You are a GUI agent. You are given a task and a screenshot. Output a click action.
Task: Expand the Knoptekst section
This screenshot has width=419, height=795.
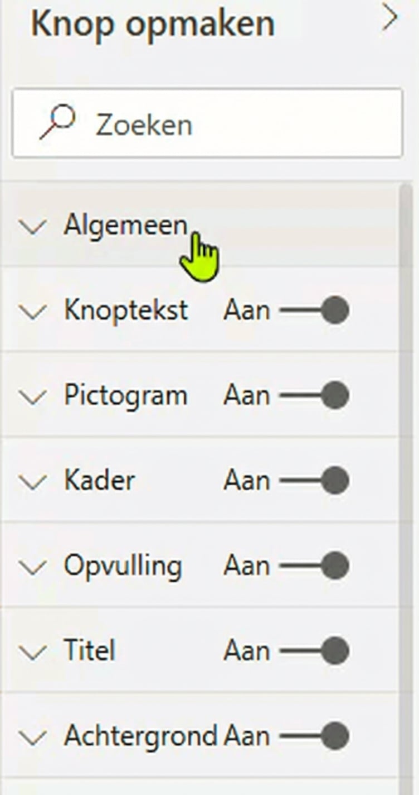(33, 311)
